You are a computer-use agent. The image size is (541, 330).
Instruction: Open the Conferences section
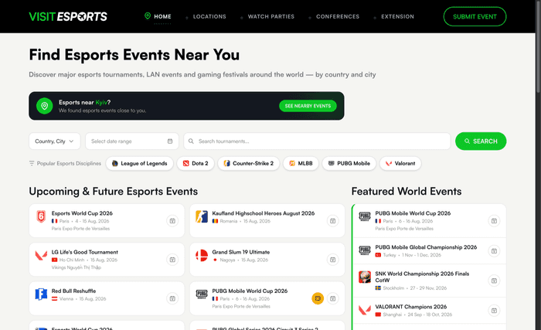pos(338,16)
